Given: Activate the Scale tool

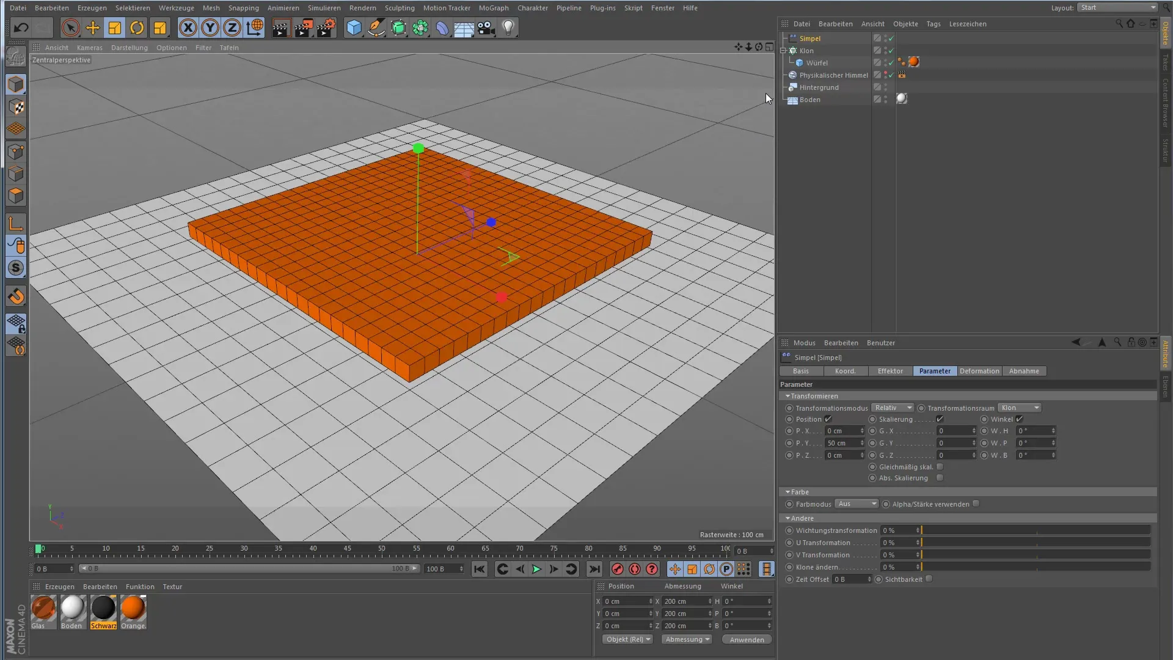Looking at the screenshot, I should [x=115, y=28].
